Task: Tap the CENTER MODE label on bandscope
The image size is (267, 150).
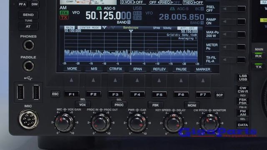Action: click(89, 27)
